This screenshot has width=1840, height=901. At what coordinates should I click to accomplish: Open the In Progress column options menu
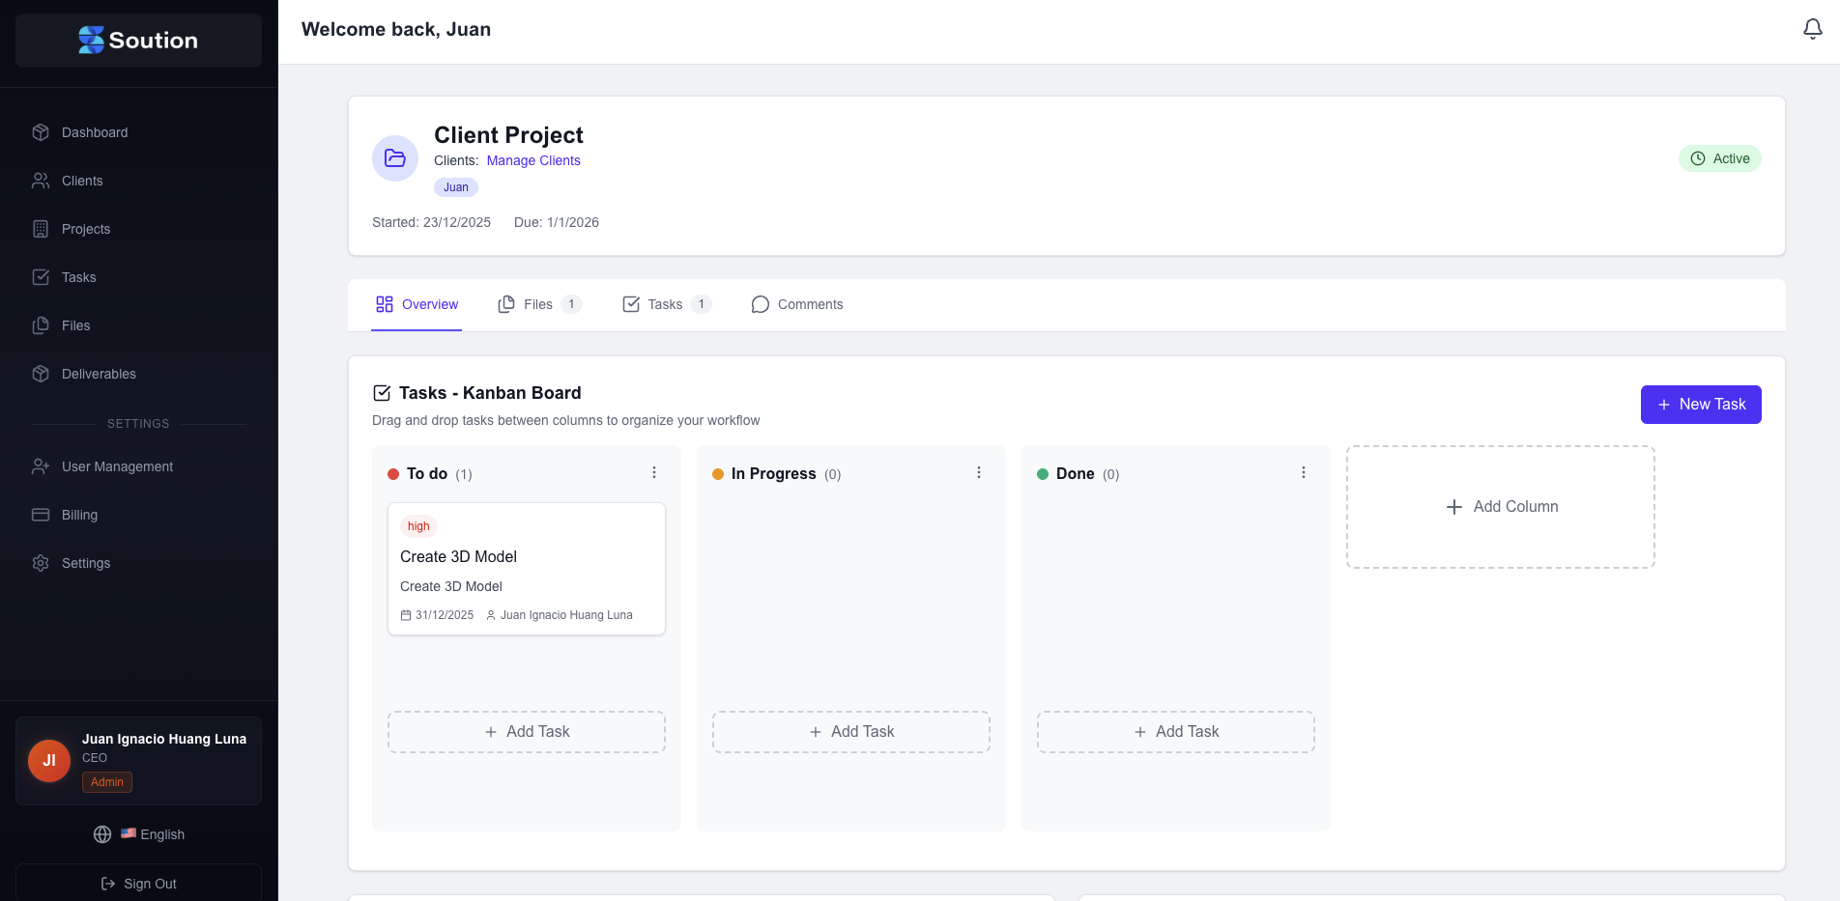(979, 473)
